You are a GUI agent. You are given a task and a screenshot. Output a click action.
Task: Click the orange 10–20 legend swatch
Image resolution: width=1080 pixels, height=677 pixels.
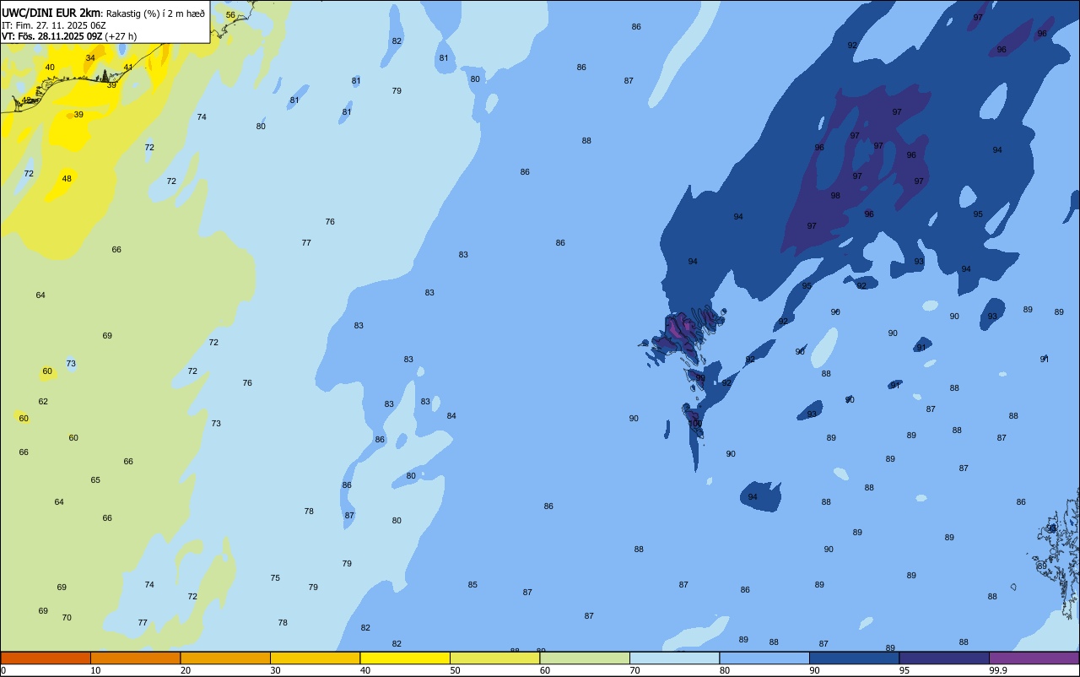coord(135,658)
